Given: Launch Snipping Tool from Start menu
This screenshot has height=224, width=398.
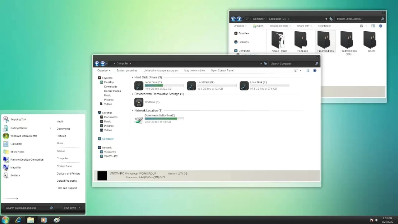Looking at the screenshot, I should pyautogui.click(x=18, y=119).
